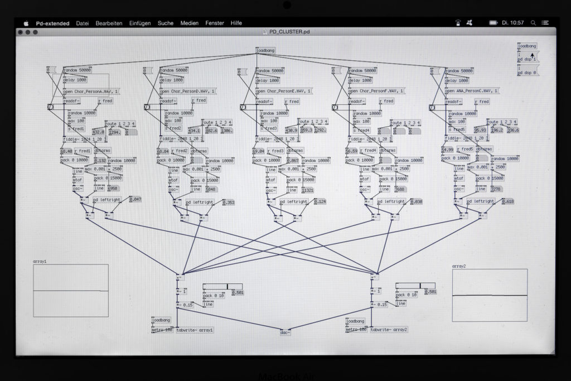
Task: Select the 'tabwrite~ array1' object
Action: click(x=195, y=330)
